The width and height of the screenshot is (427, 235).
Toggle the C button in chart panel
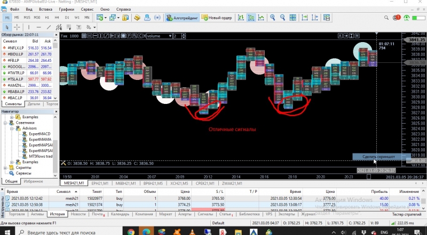[x=140, y=36]
